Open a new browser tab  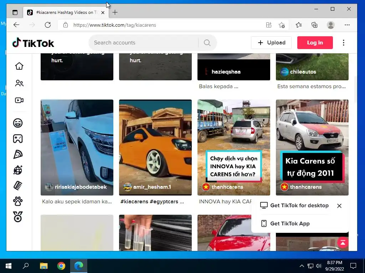[115, 12]
